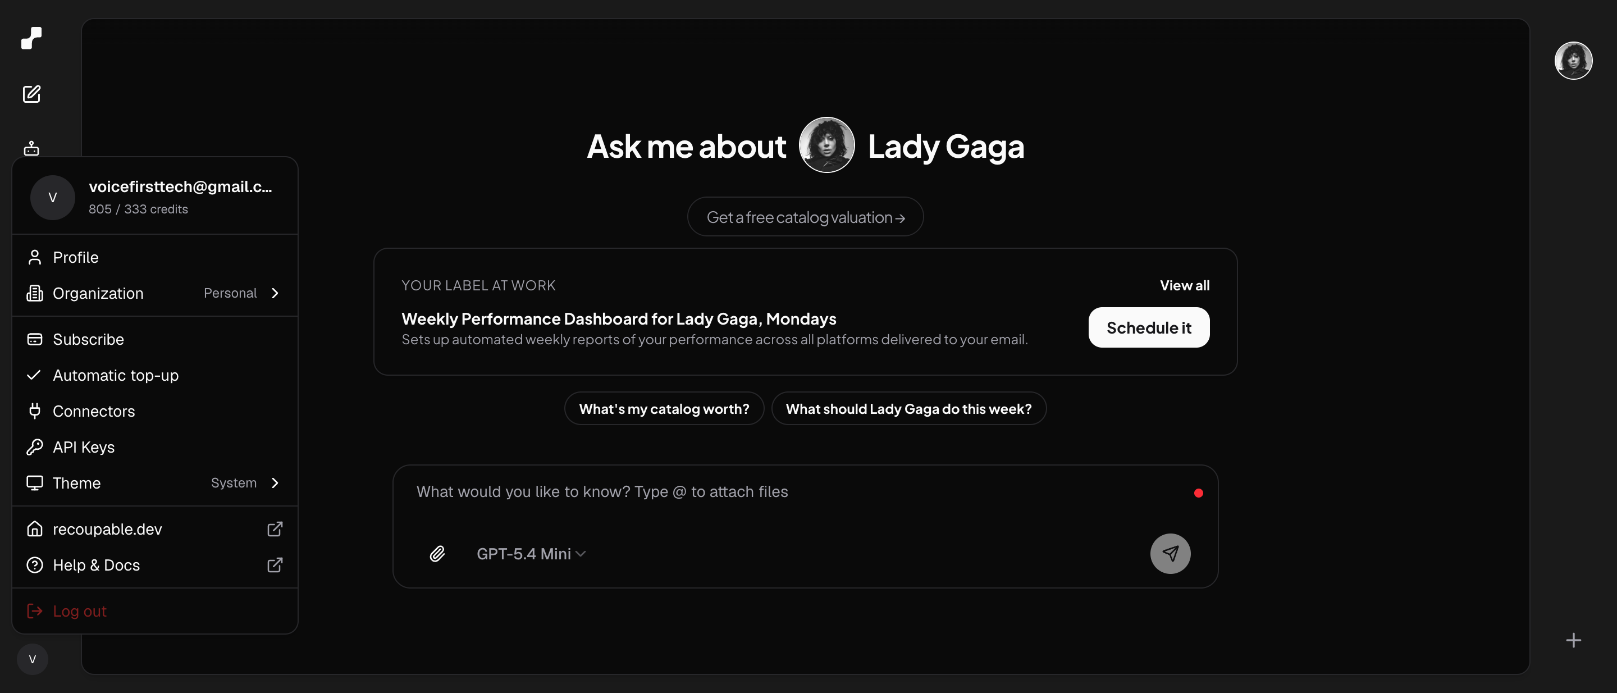The height and width of the screenshot is (693, 1617).
Task: Click the paperclip attach file icon
Action: pos(437,553)
